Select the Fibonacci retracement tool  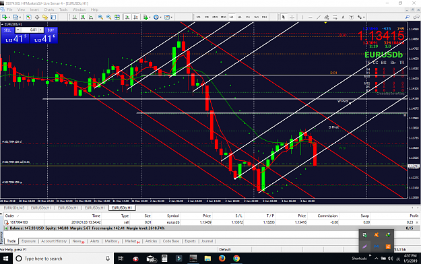[335, 18]
